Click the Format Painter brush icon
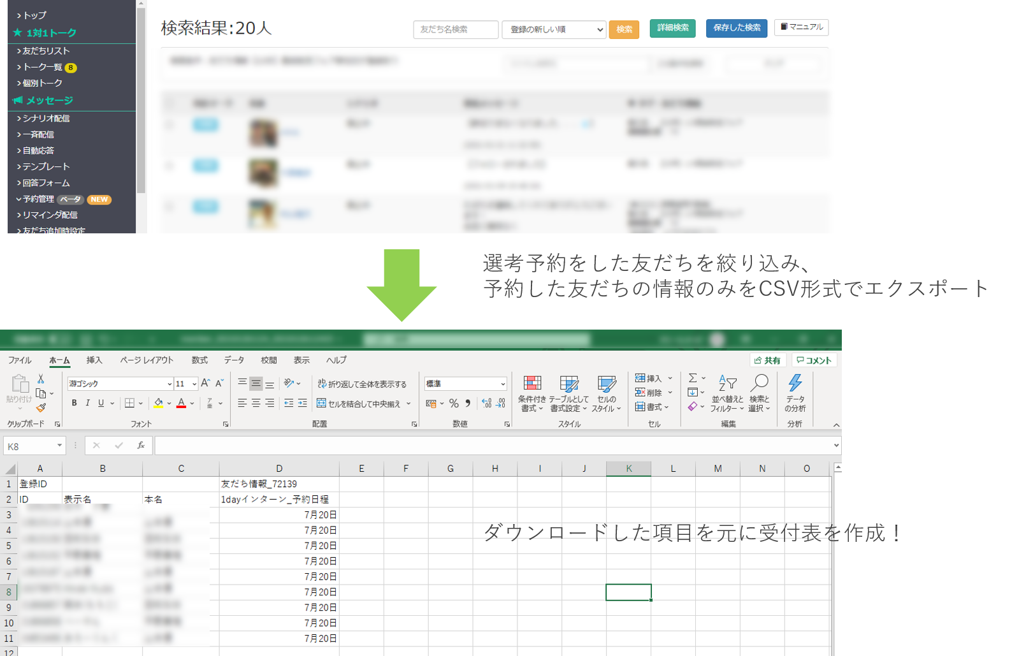The image size is (1033, 656). coord(41,407)
